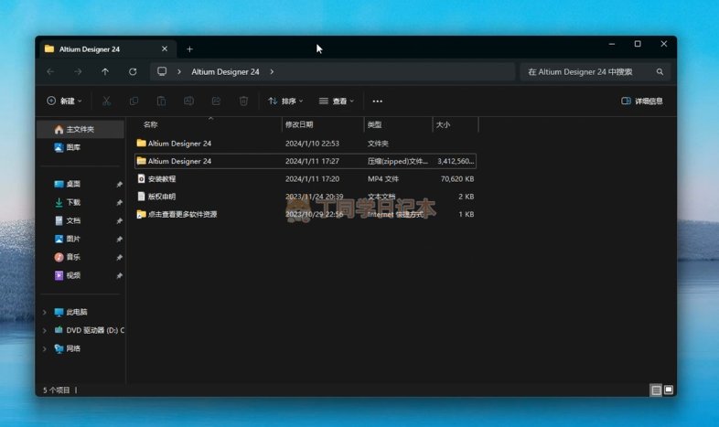
Task: Sort files by 修改日期 column header
Action: click(299, 124)
